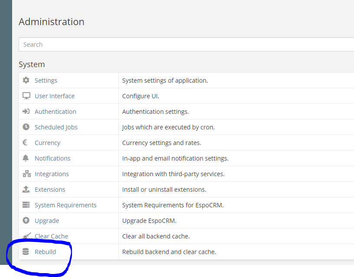
Task: Select the Rebuild text link
Action: pos(45,252)
